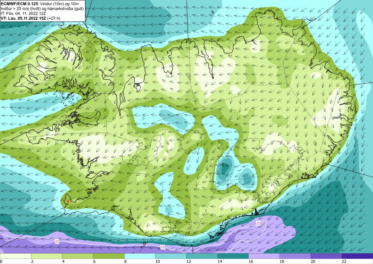The image size is (373, 264).
Task: Choose the dark teal 14–16 m/s legend swatch
Action: click(x=233, y=256)
